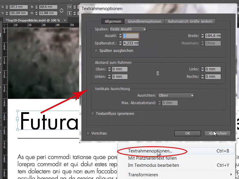Click the Oben inset stepper

(x=109, y=69)
